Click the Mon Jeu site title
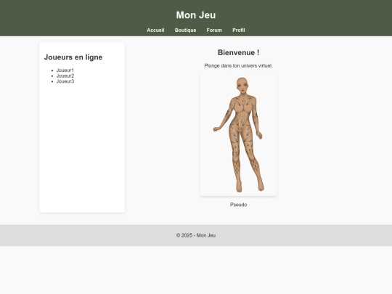392x294 pixels. tap(196, 15)
